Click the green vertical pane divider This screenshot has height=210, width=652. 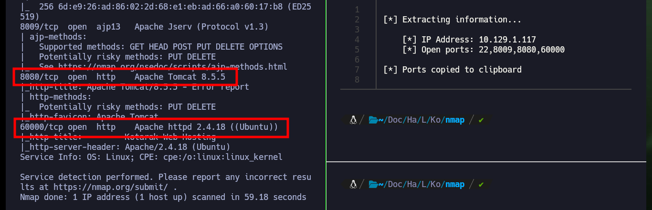click(x=326, y=105)
